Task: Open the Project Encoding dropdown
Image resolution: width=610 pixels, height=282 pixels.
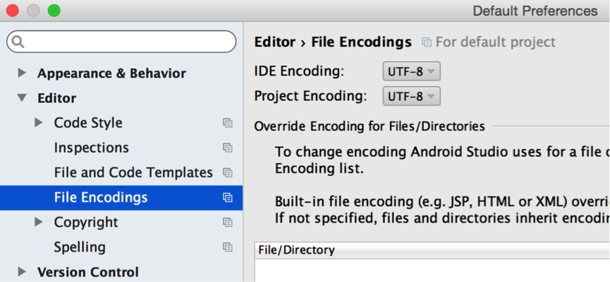Action: 412,96
